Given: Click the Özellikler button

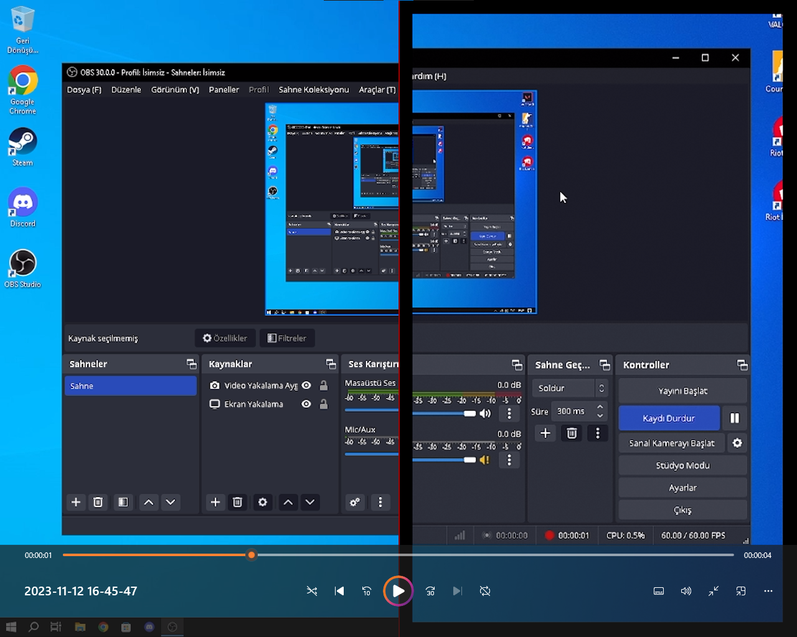Looking at the screenshot, I should [225, 338].
